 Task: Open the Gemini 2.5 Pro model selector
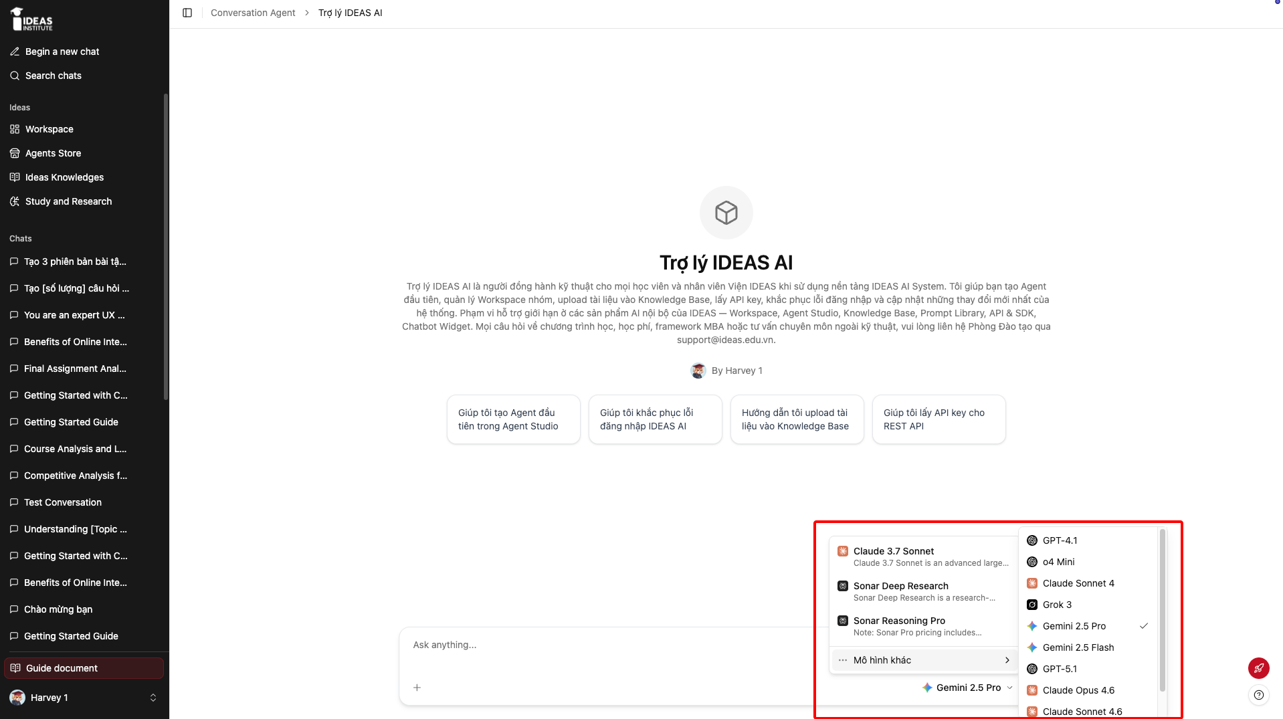click(967, 688)
